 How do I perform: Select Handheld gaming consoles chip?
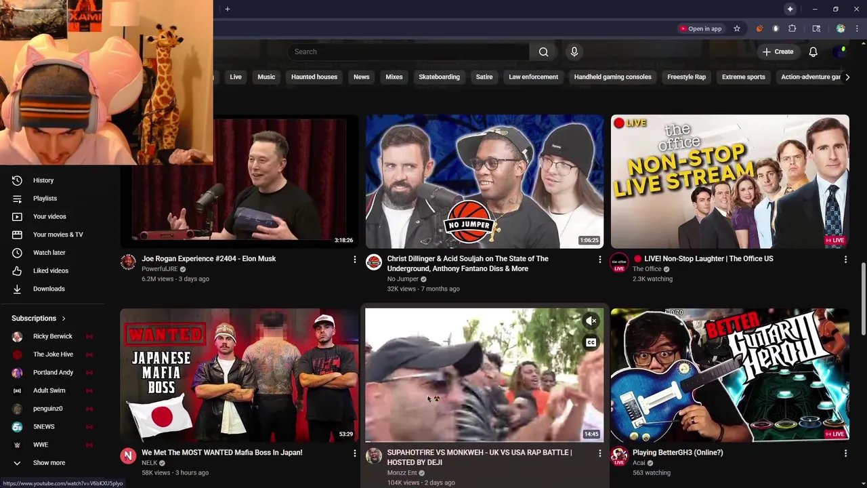[x=613, y=77]
